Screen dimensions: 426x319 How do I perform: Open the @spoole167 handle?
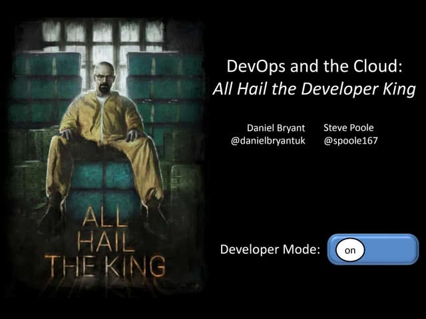(350, 141)
